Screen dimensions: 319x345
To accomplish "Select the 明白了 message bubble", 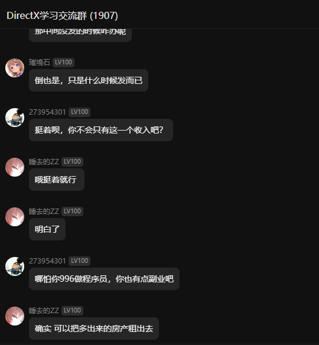I will tap(47, 229).
